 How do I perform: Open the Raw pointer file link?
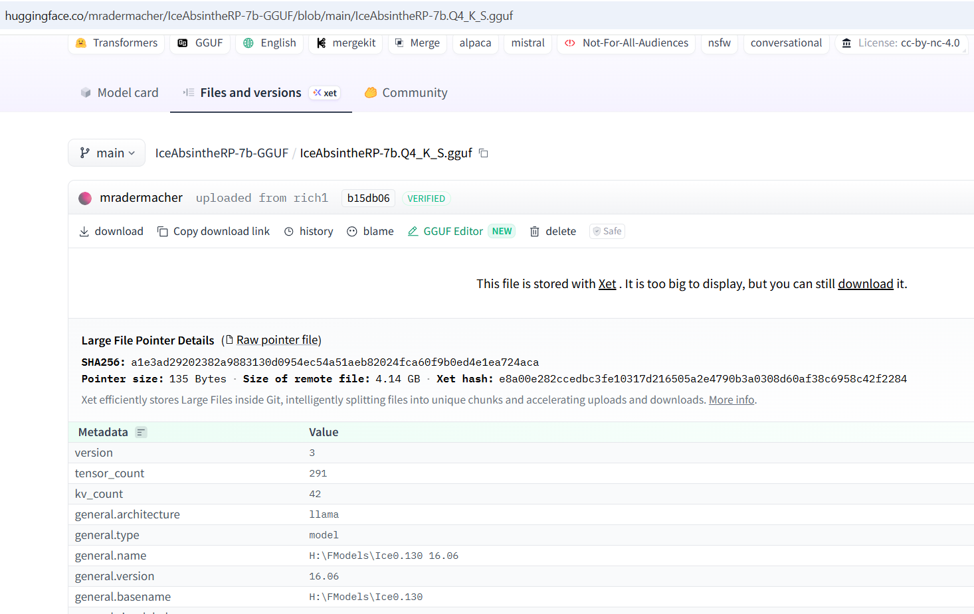click(278, 340)
